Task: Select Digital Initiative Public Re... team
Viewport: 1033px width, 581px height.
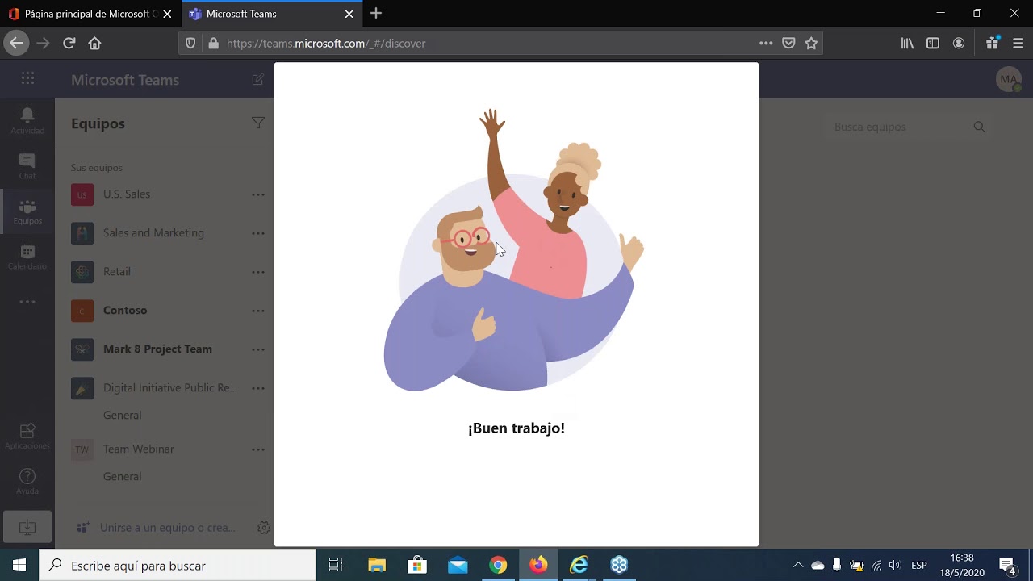Action: click(x=170, y=387)
